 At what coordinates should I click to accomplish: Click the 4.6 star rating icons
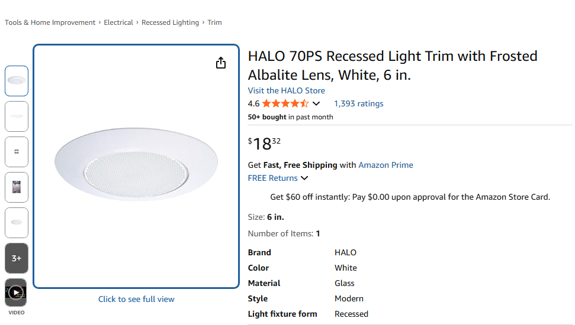pos(285,103)
